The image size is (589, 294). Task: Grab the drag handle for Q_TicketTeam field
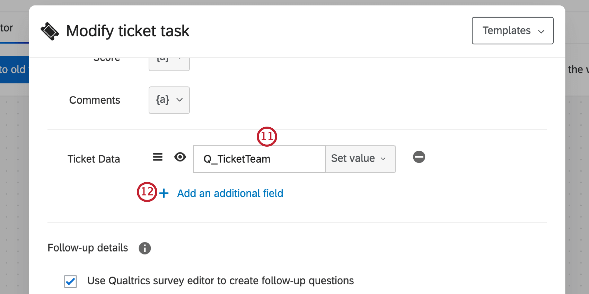158,157
